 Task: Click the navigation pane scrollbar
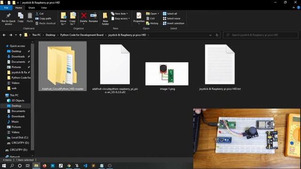click(32, 97)
